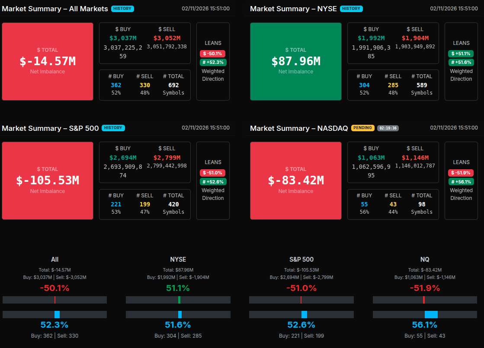Click the # +51.6% LEANS badge for NYSE
The image size is (484, 348).
pyautogui.click(x=461, y=62)
